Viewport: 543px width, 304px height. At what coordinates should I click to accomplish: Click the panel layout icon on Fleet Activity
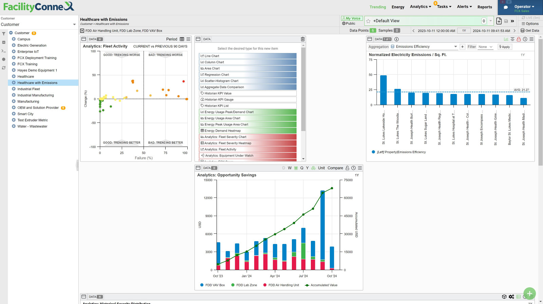tap(84, 39)
